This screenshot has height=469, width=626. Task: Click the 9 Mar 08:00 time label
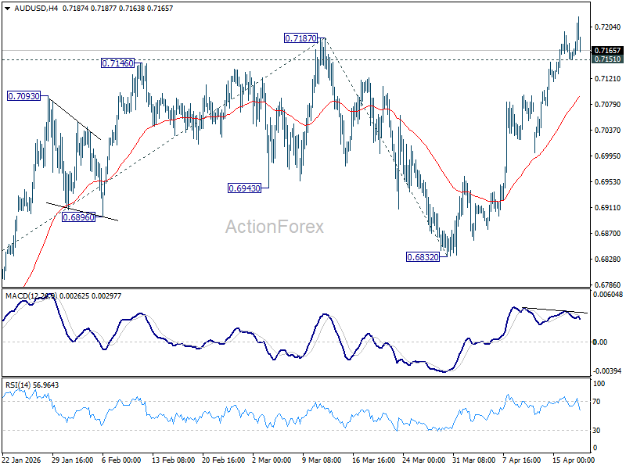click(322, 460)
